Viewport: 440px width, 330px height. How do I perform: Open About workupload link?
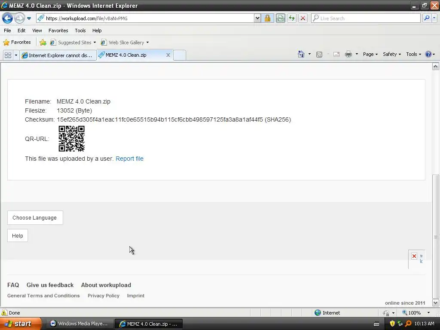[x=106, y=285]
